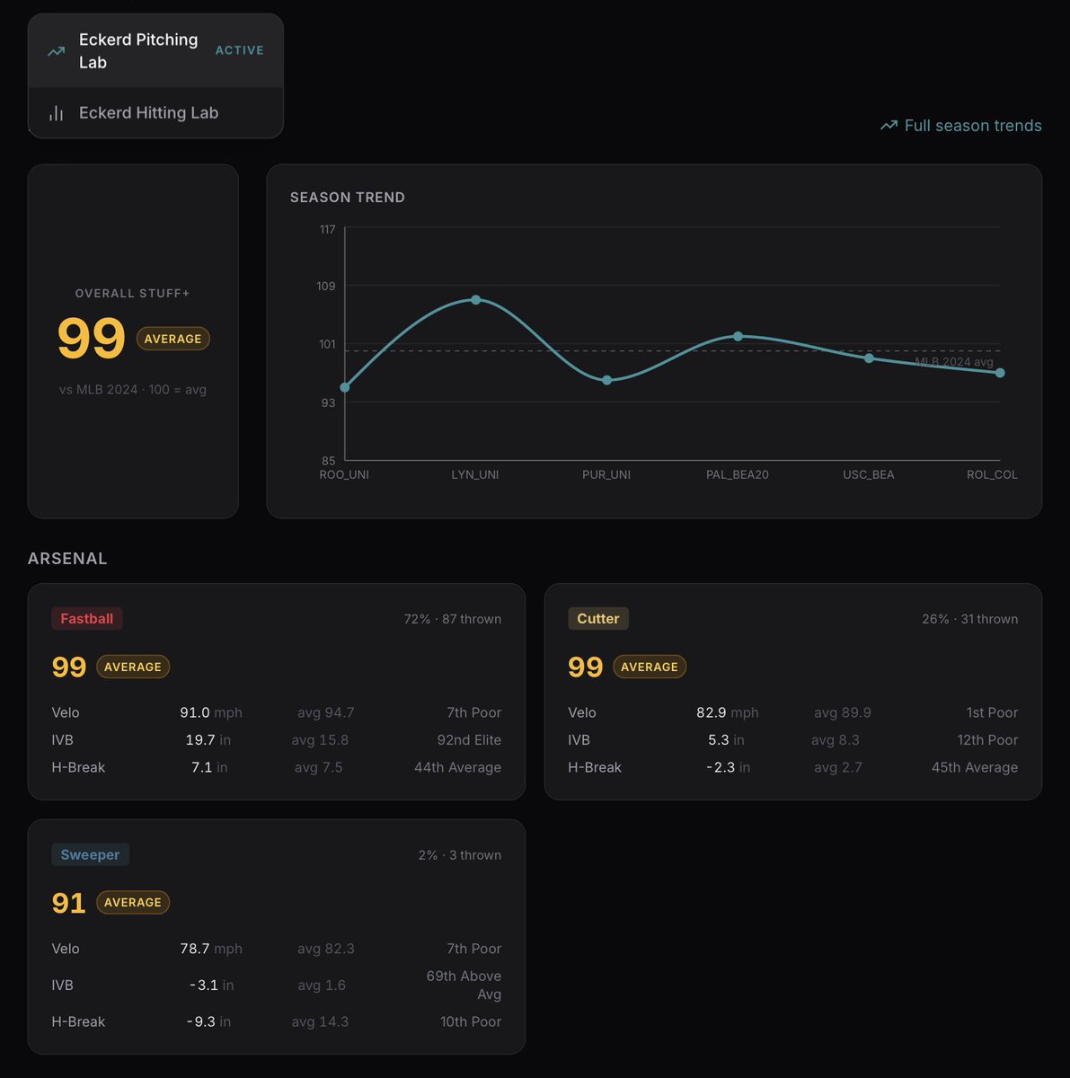Screen dimensions: 1070x1078
Task: Click the SEASON TREND heading
Action: (x=348, y=198)
